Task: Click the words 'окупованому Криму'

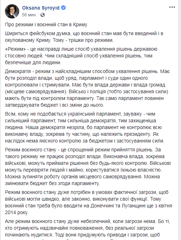Action: pos(28,40)
